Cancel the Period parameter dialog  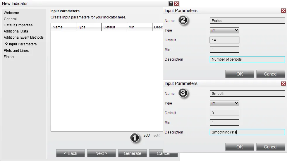pos(271,74)
